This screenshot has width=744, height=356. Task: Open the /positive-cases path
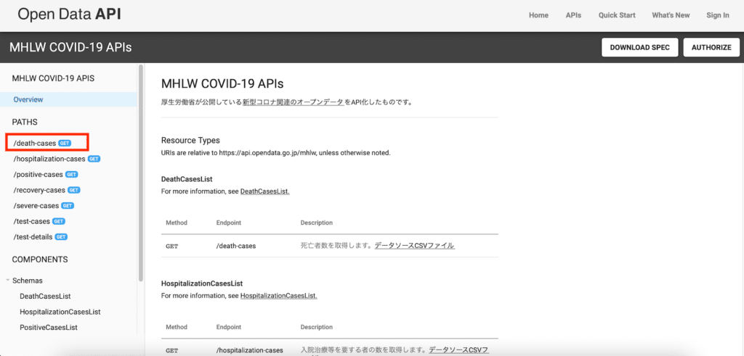38,174
